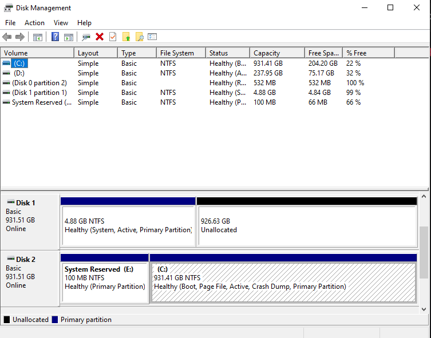Sort by the Volume column header
This screenshot has width=431, height=338.
click(x=37, y=53)
